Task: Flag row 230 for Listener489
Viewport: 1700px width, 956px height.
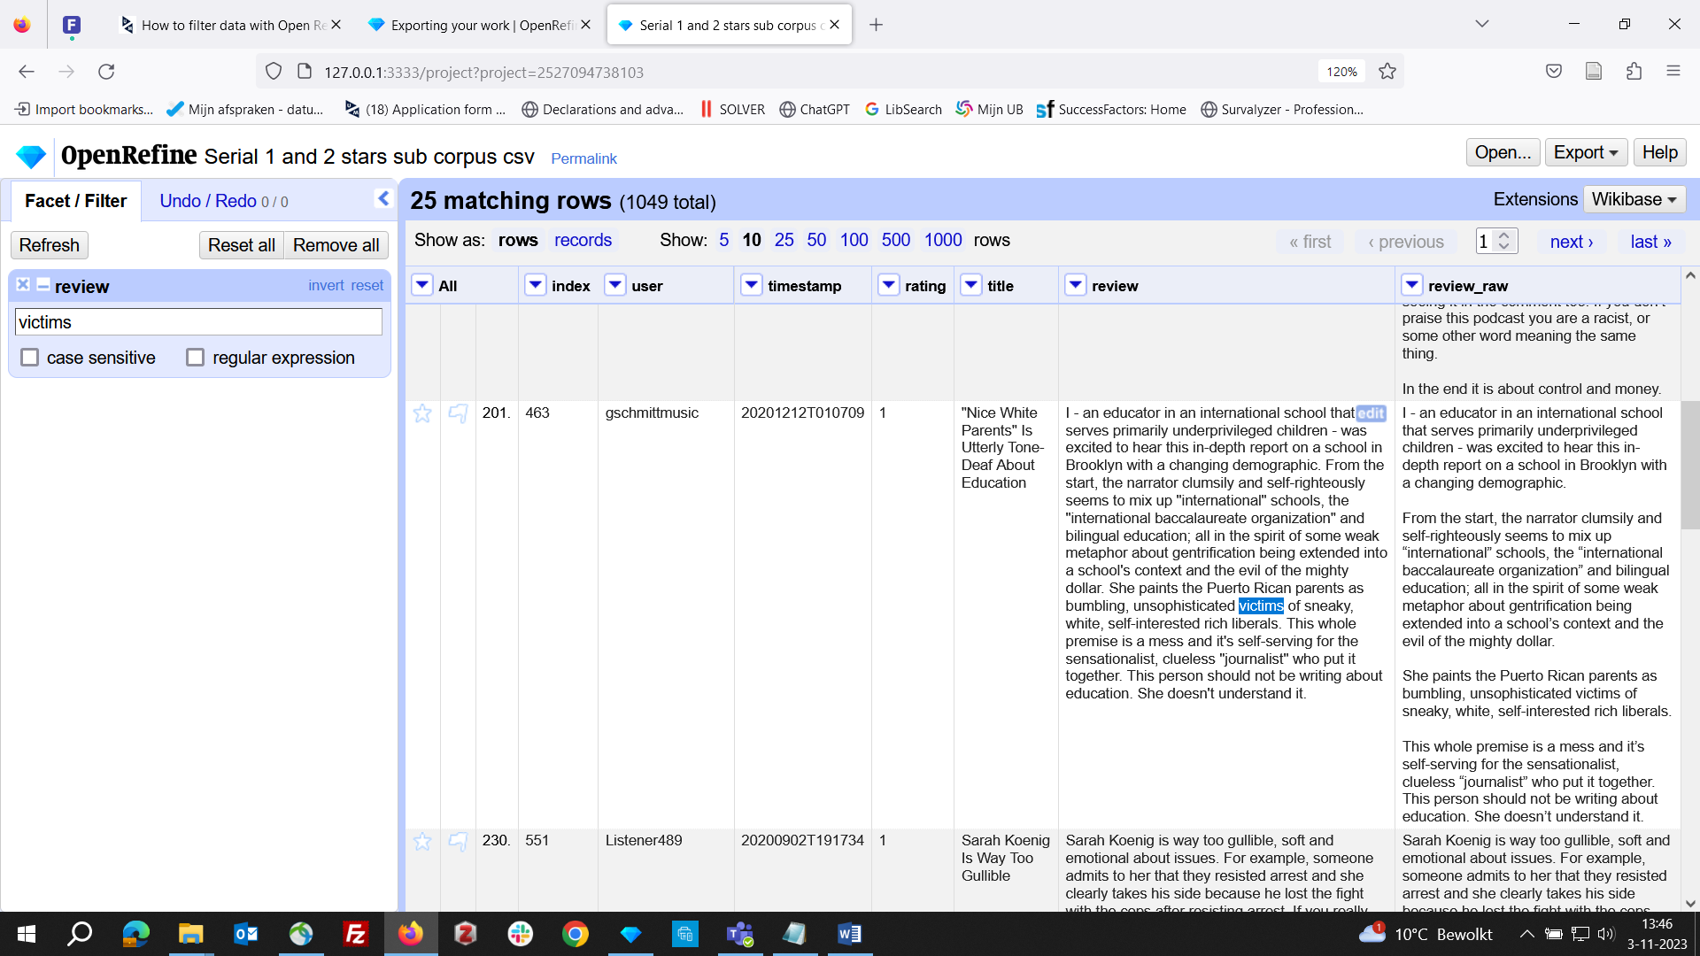Action: click(458, 841)
